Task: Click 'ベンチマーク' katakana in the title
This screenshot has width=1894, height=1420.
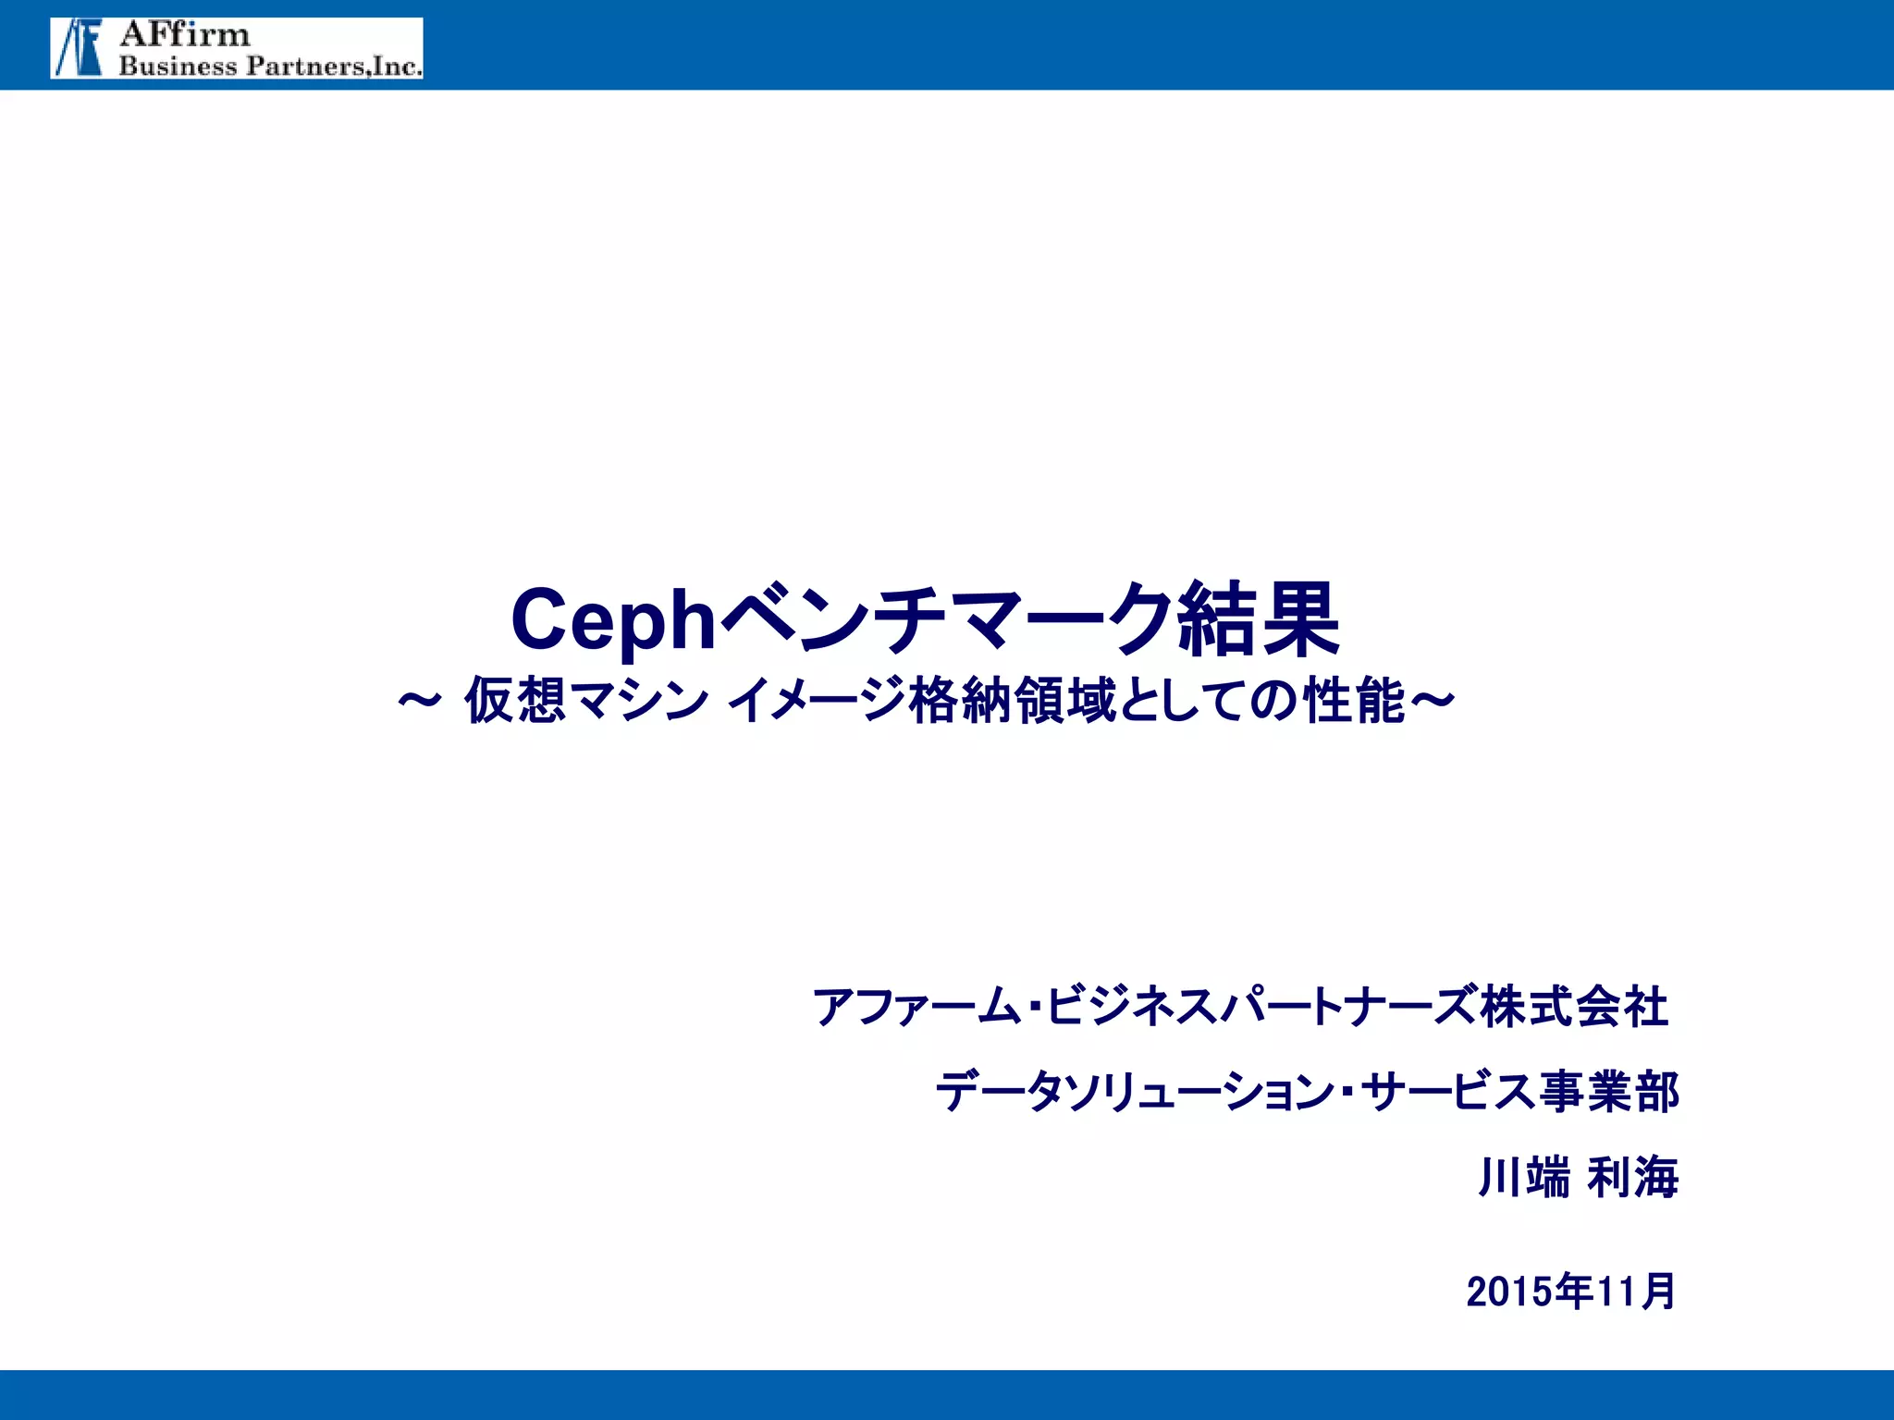Action: [x=945, y=620]
